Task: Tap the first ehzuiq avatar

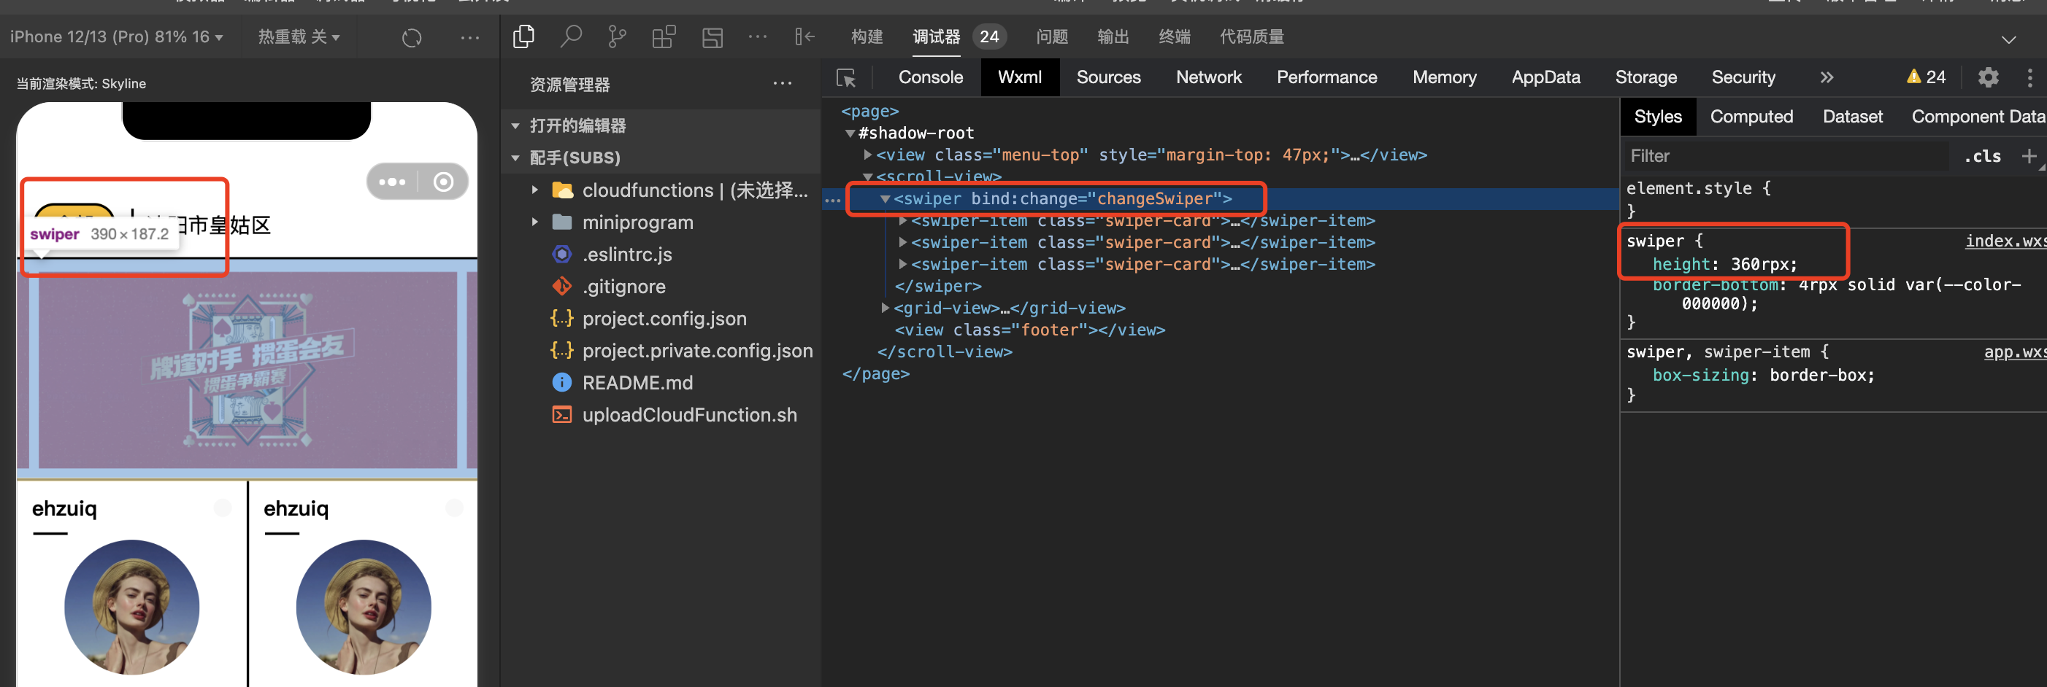Action: coord(132,607)
